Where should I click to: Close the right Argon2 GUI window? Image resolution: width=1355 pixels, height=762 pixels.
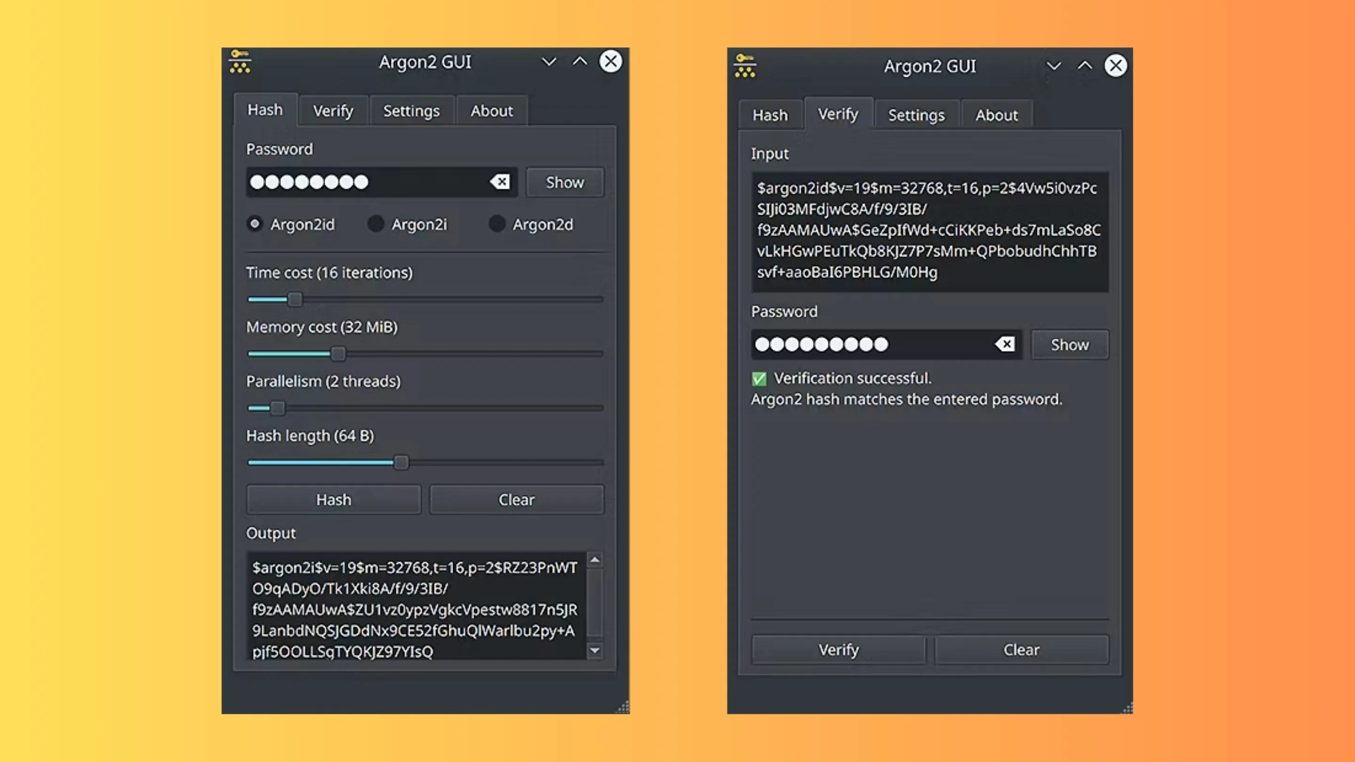(1116, 66)
